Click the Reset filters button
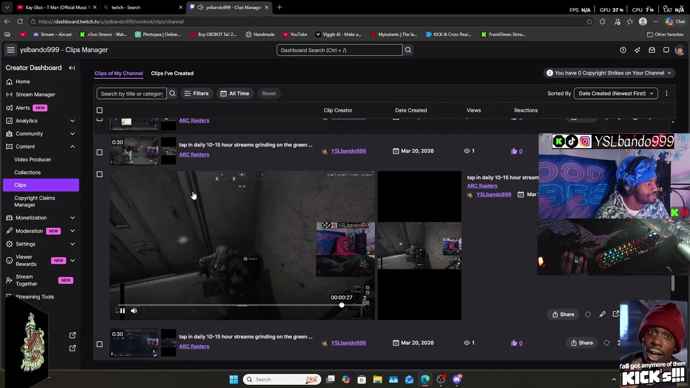Viewport: 690px width, 388px height. pos(268,93)
